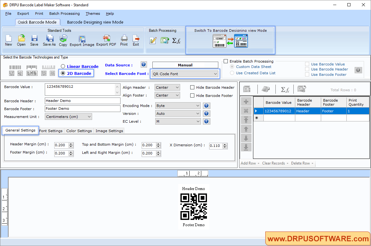Screen dimensions: 371x246
Task: Open the Select Barcode Font dropdown
Action: (185, 74)
